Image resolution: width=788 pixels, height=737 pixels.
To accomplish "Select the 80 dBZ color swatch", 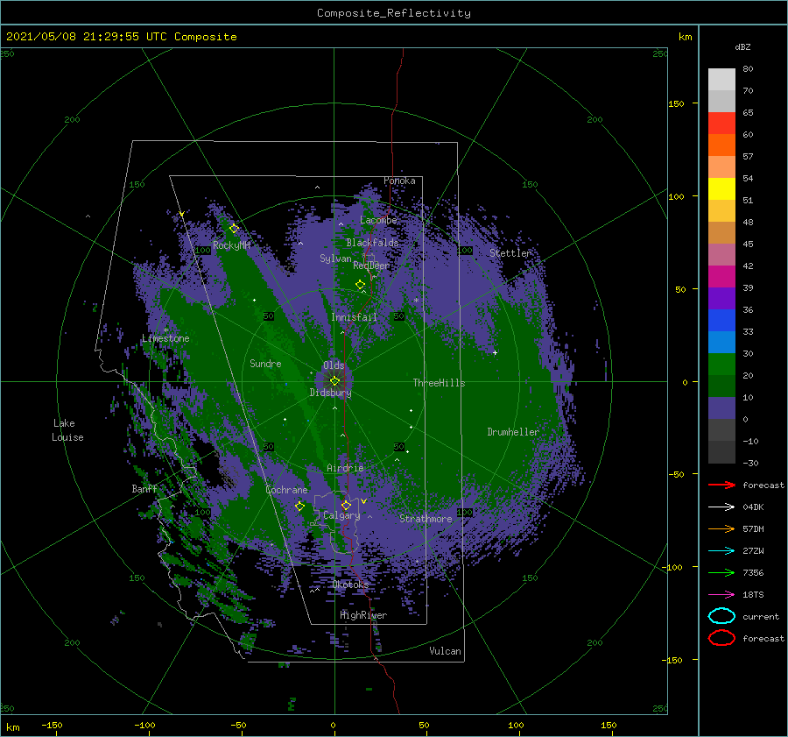I will [x=721, y=79].
